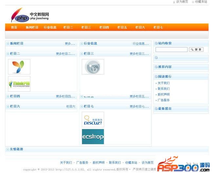Click the arrow icon beside 栏目六 heading

tap(8, 106)
